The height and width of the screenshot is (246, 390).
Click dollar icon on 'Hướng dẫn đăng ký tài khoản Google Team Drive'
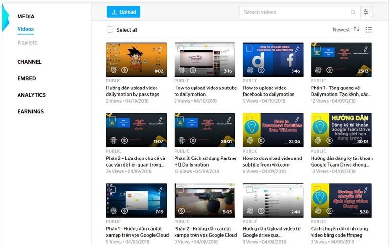tap(330, 141)
